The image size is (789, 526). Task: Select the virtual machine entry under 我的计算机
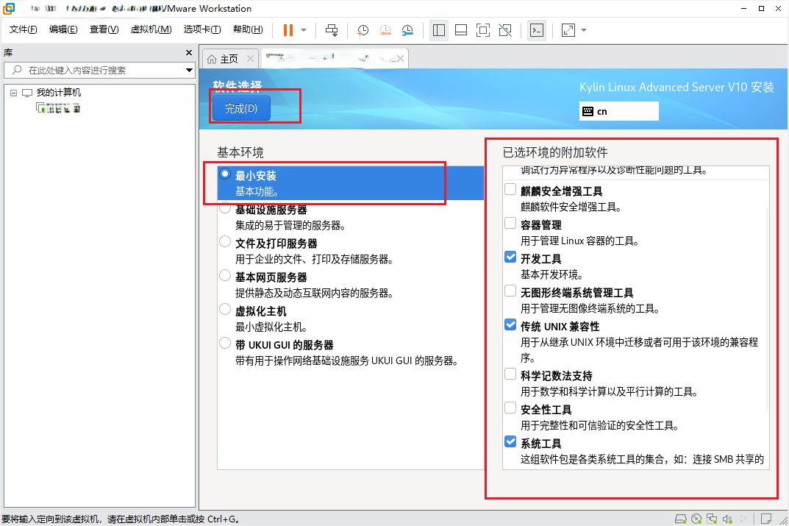pyautogui.click(x=58, y=108)
